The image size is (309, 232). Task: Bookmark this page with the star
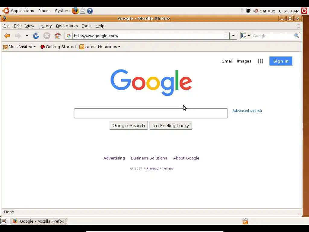point(226,36)
